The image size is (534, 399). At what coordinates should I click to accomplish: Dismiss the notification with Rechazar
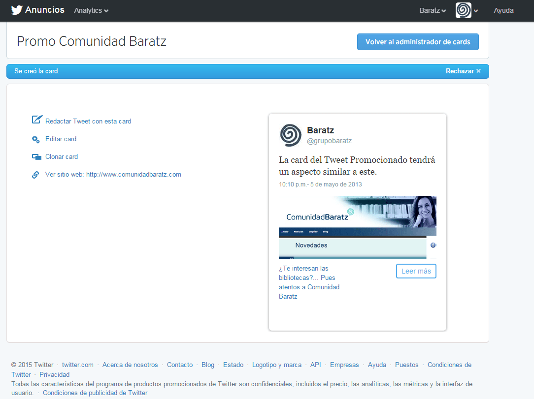pyautogui.click(x=463, y=71)
